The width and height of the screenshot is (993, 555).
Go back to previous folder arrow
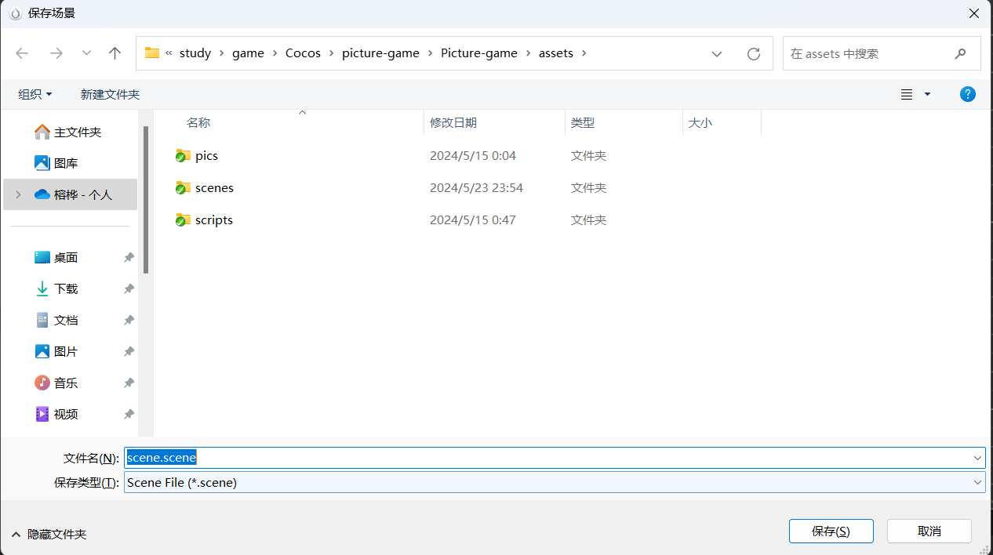(x=22, y=53)
